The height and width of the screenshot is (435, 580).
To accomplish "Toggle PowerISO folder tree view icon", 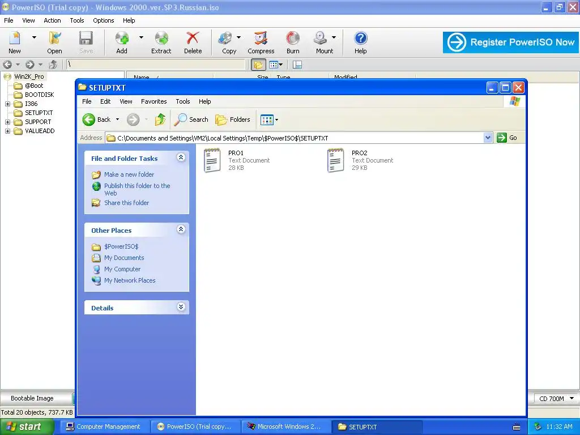I will point(258,65).
